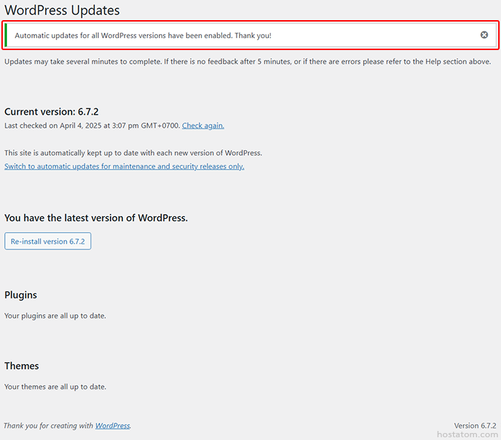Click 'This site is automatically kept up to date' text
Image resolution: width=501 pixels, height=440 pixels.
pos(133,153)
